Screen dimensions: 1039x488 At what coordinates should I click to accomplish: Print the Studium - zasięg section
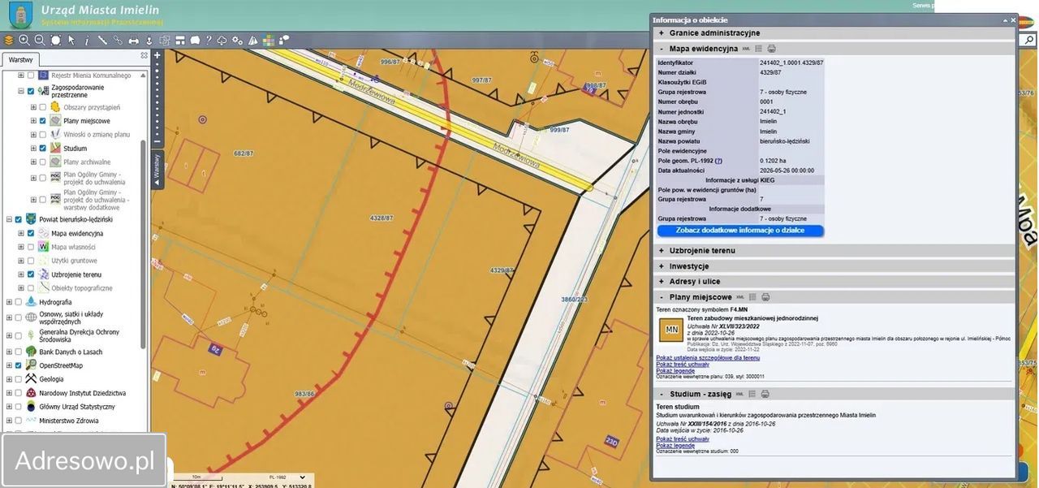click(x=765, y=394)
